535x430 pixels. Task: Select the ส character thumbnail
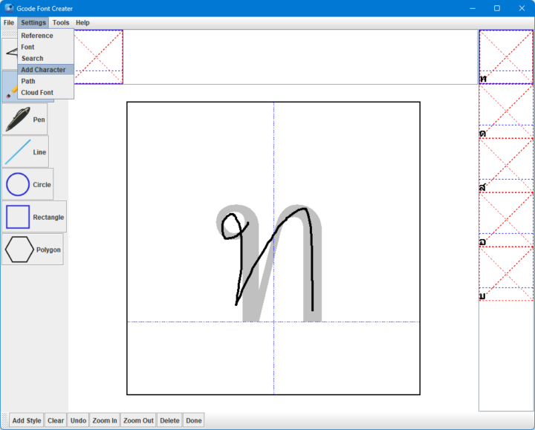pos(506,166)
